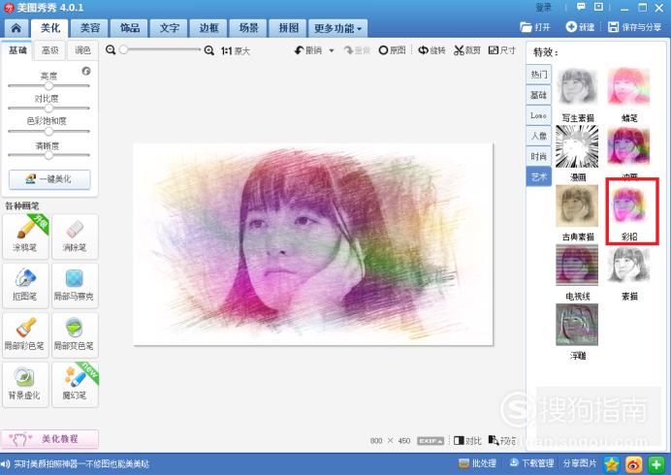Open the 美化 tab
The width and height of the screenshot is (671, 475).
[x=49, y=28]
